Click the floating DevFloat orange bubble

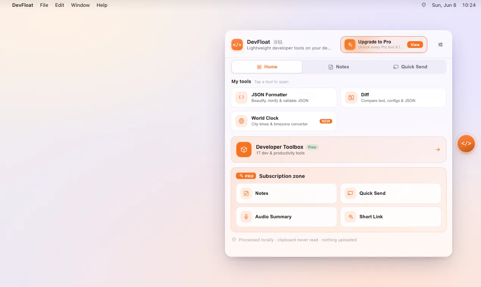coord(466,143)
